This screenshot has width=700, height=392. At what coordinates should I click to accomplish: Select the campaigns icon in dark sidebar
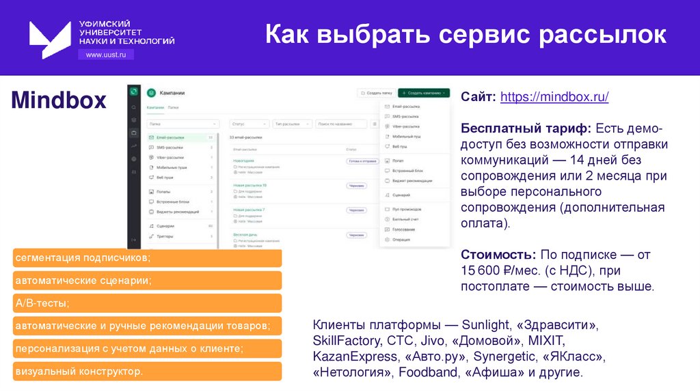point(133,133)
